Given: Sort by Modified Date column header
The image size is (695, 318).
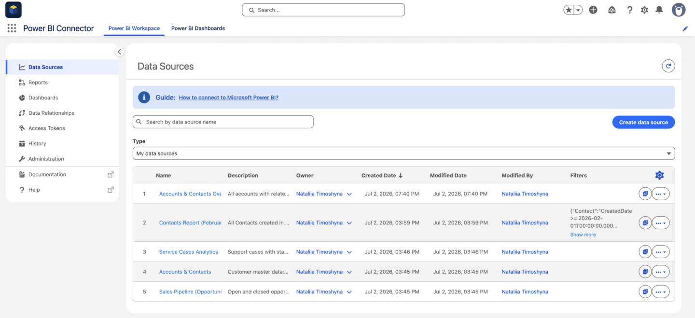Looking at the screenshot, I should 448,176.
